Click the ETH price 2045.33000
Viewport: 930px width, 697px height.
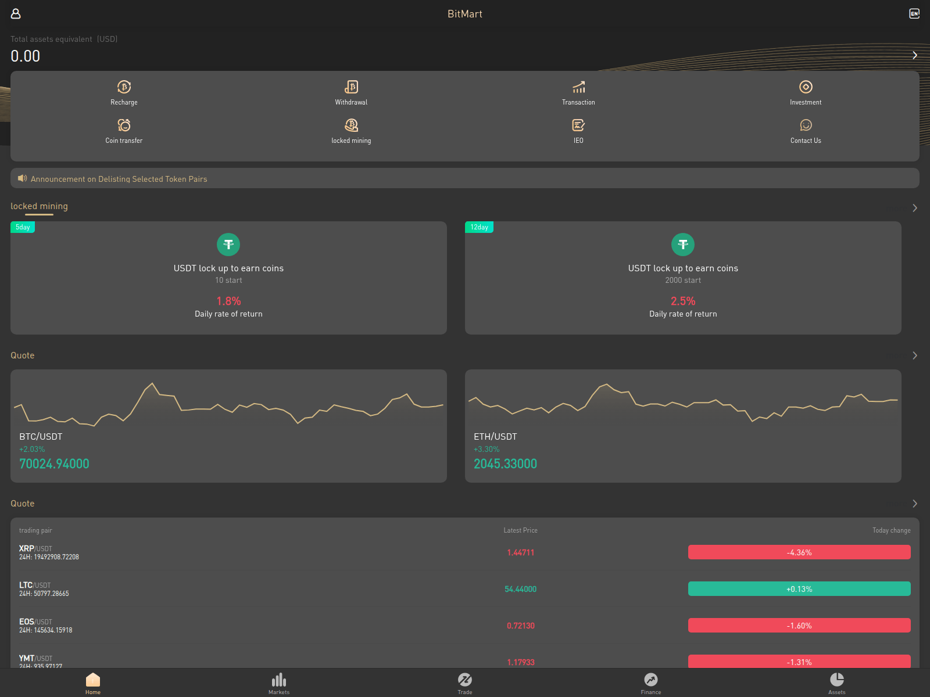point(505,464)
